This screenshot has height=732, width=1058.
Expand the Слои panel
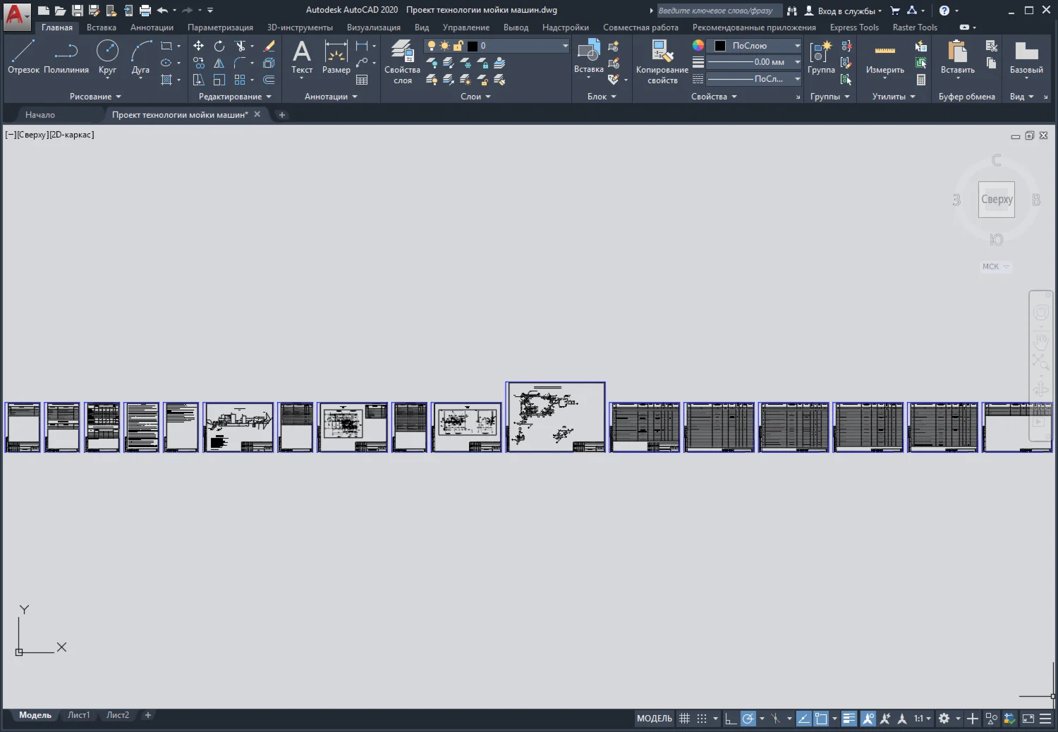[475, 97]
